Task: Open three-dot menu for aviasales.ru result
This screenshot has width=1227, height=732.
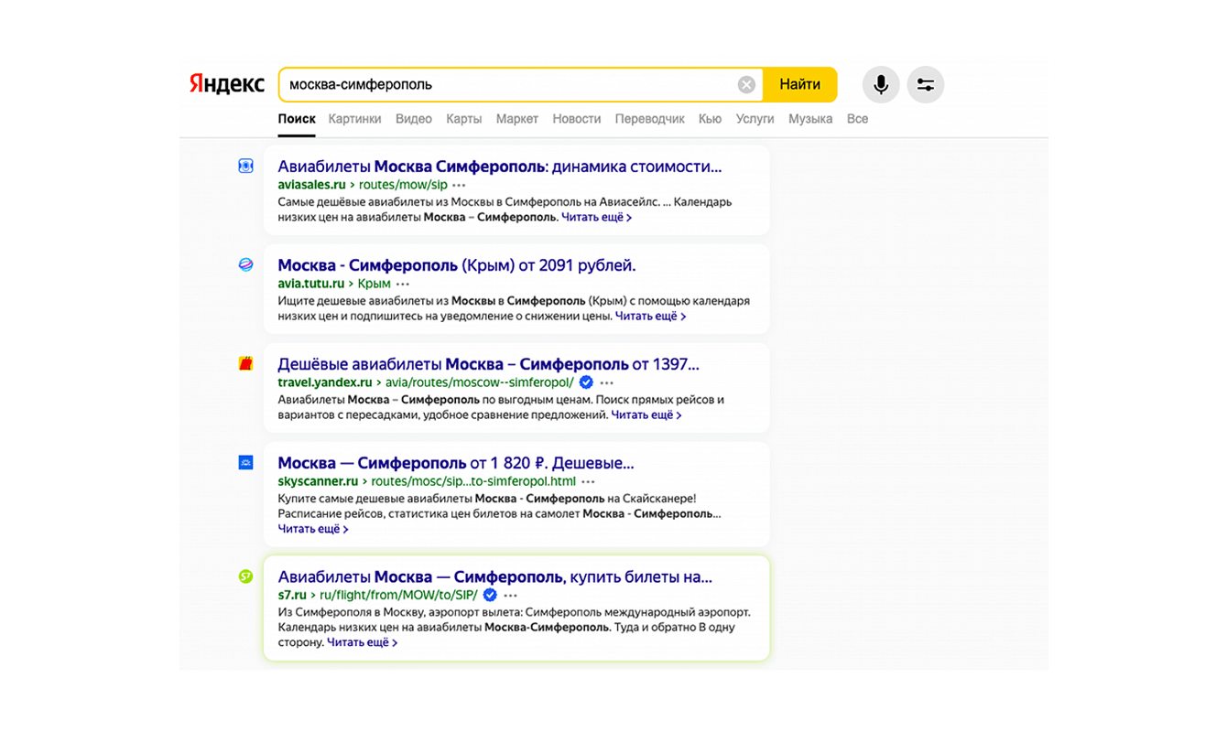Action: (459, 185)
